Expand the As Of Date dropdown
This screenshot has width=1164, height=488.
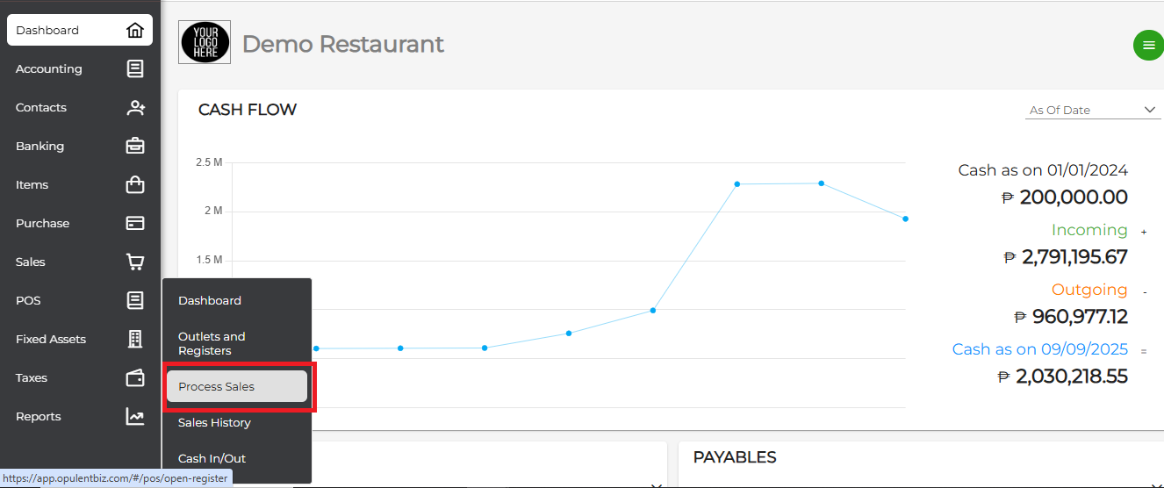coord(1093,111)
